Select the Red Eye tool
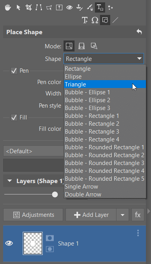The width and height of the screenshot is (151, 264). coord(69,7)
